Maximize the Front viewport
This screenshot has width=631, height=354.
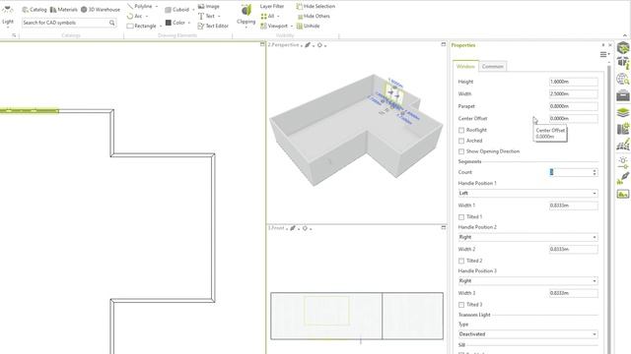coord(444,227)
